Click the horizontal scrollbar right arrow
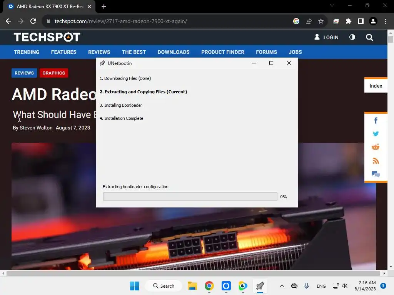This screenshot has height=295, width=394. [x=384, y=273]
